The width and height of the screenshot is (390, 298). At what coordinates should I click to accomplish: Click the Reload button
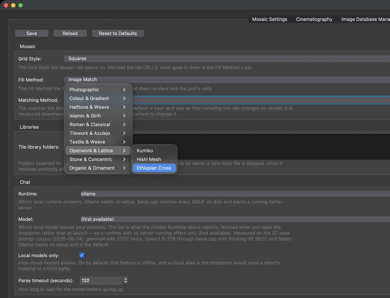[x=70, y=34]
